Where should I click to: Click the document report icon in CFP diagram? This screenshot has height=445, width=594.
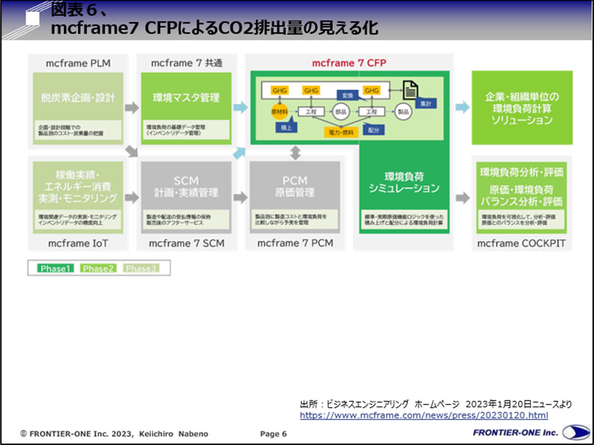point(410,90)
